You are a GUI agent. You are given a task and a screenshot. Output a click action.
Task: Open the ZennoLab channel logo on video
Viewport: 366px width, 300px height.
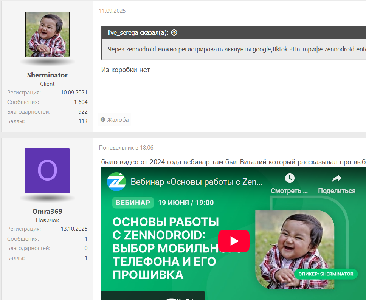click(x=116, y=182)
